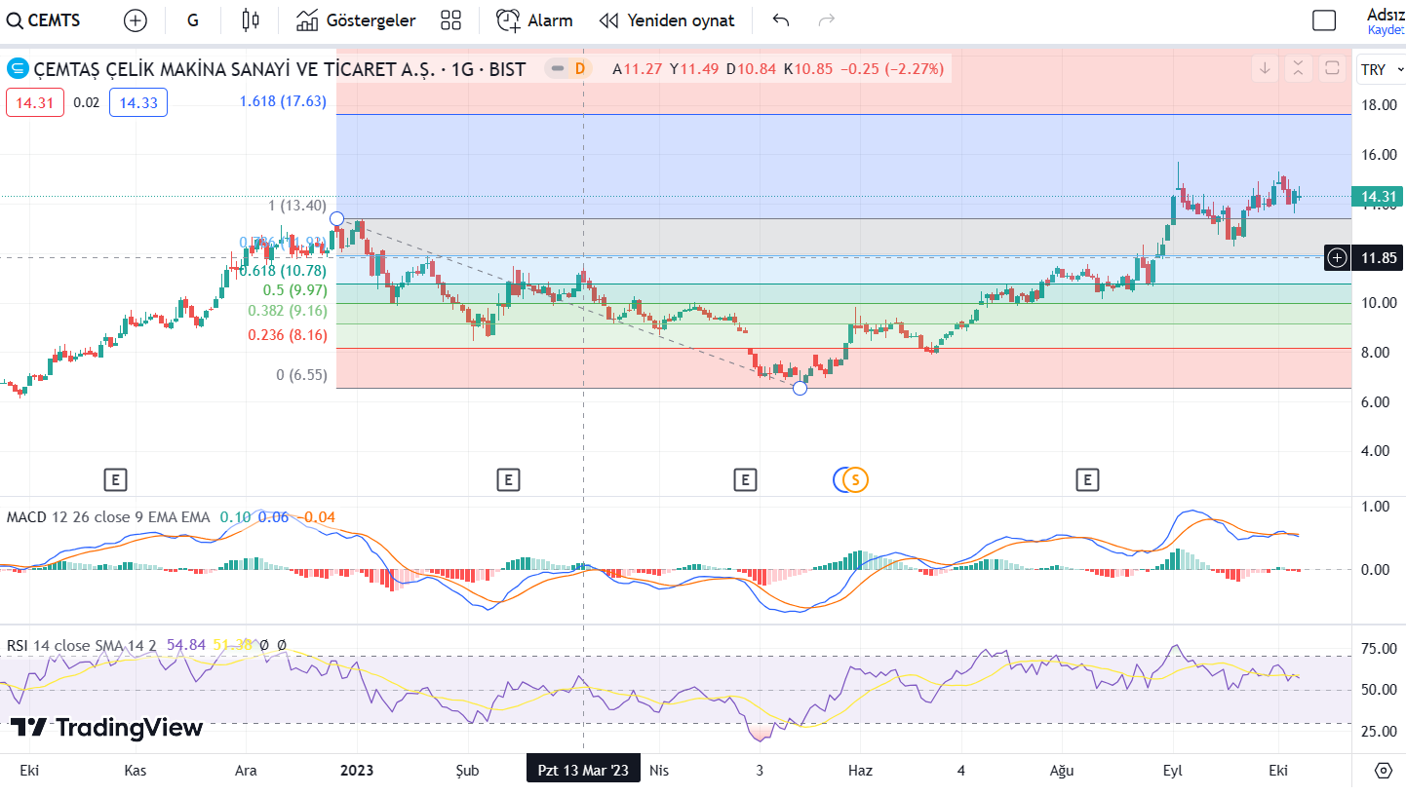This screenshot has height=796, width=1406.
Task: Create an Alarm alert
Action: click(534, 20)
